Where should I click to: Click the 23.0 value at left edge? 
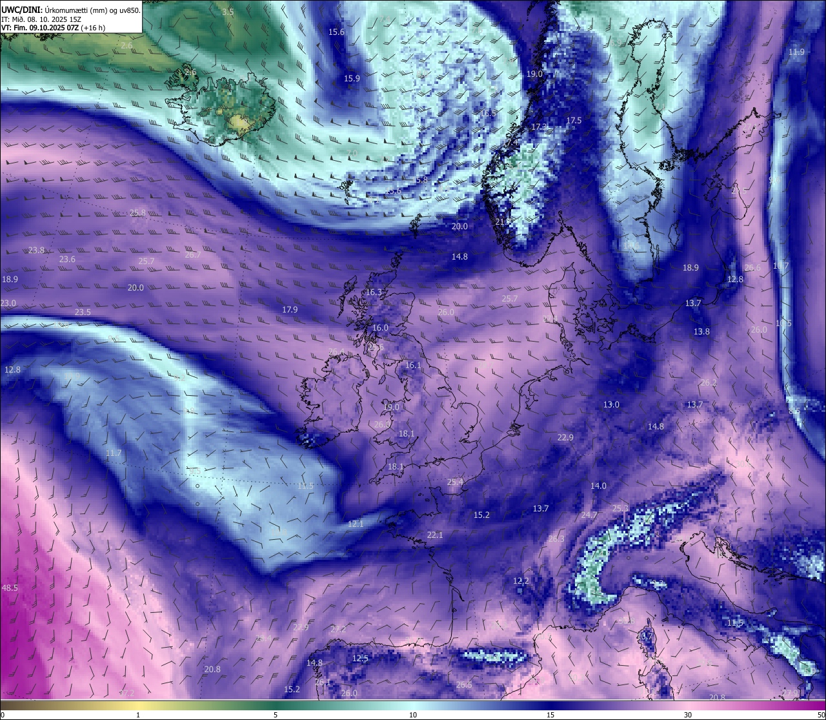click(x=8, y=303)
